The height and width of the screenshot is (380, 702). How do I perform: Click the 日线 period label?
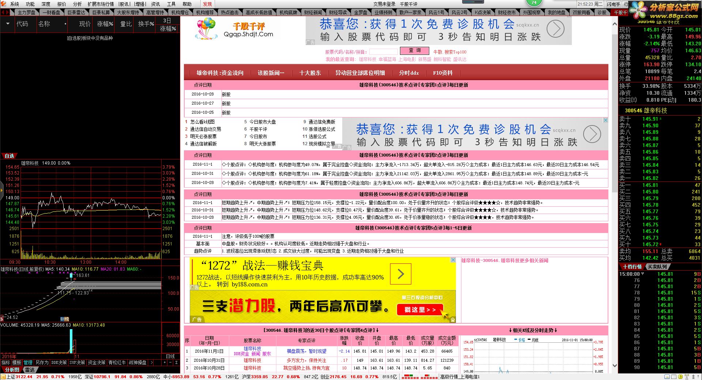click(170, 356)
